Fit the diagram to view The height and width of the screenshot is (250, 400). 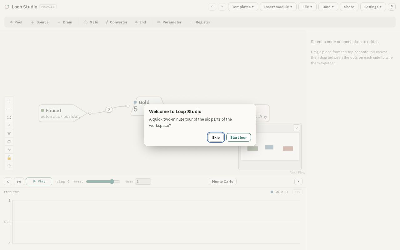pyautogui.click(x=9, y=117)
